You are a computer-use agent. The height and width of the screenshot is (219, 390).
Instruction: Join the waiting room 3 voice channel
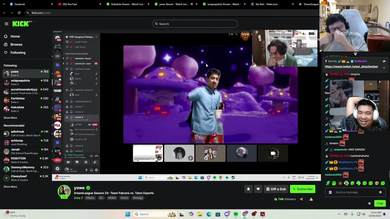click(81, 101)
